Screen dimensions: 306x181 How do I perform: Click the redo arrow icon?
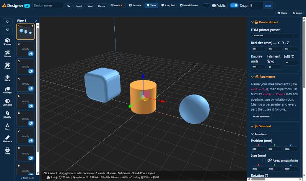pos(7,30)
